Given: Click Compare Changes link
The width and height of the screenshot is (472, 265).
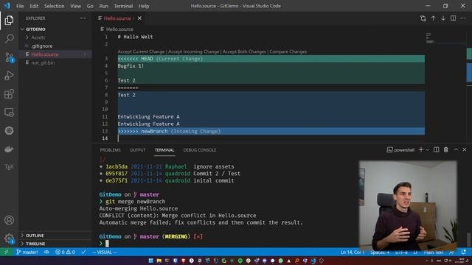Looking at the screenshot, I should [x=288, y=52].
